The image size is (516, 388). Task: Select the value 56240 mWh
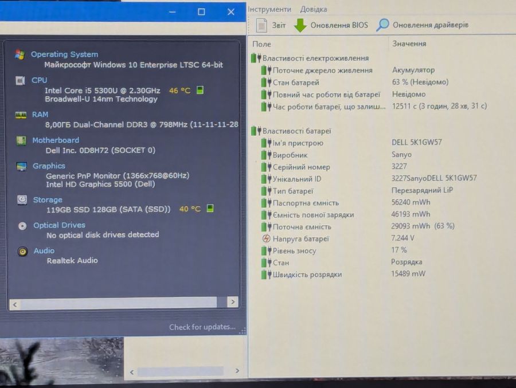tap(411, 202)
